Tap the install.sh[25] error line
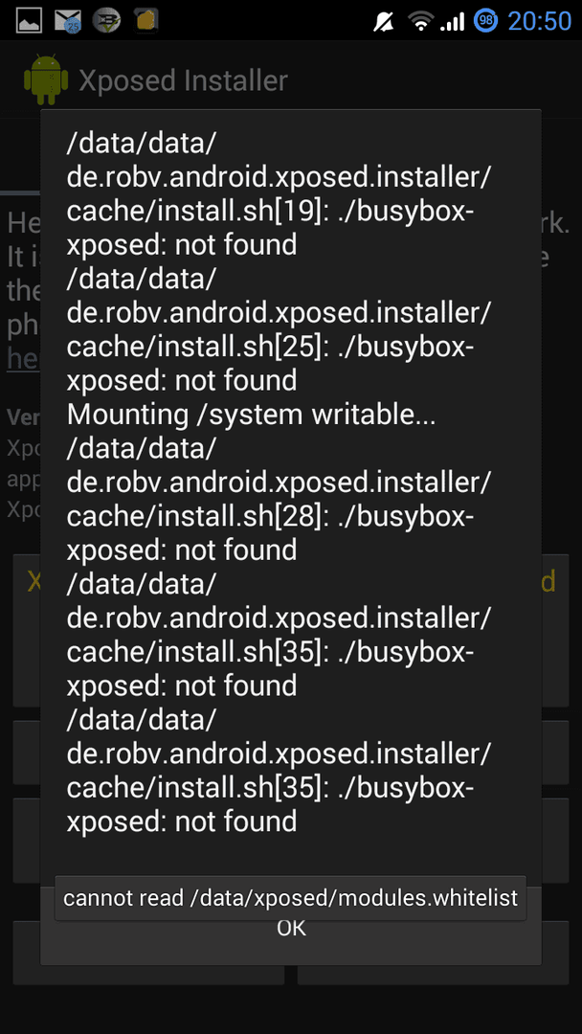 point(279,329)
